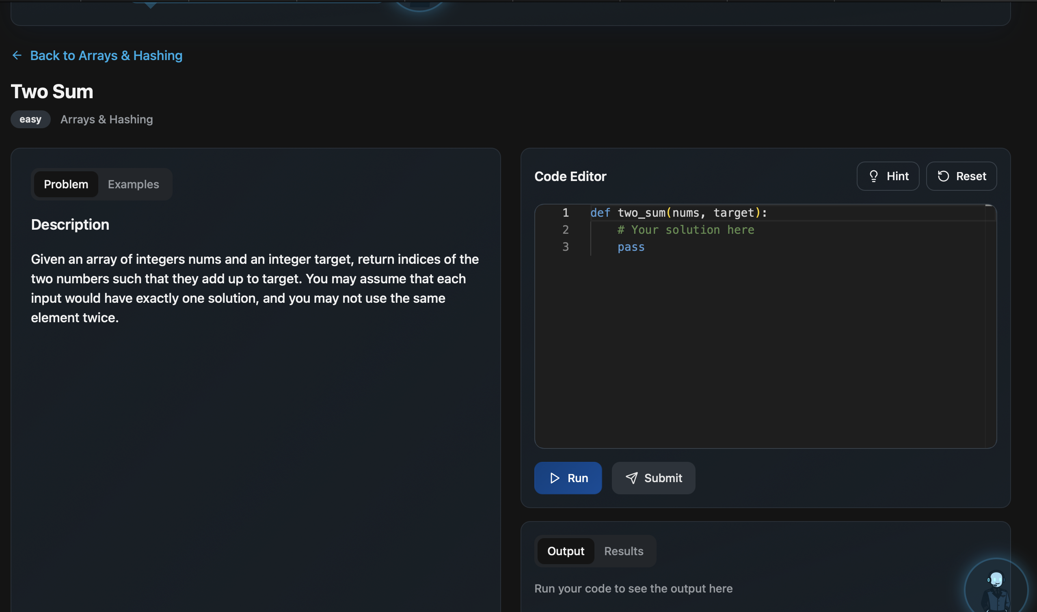Click the Arrays & Hashing category label
This screenshot has height=612, width=1037.
(106, 119)
